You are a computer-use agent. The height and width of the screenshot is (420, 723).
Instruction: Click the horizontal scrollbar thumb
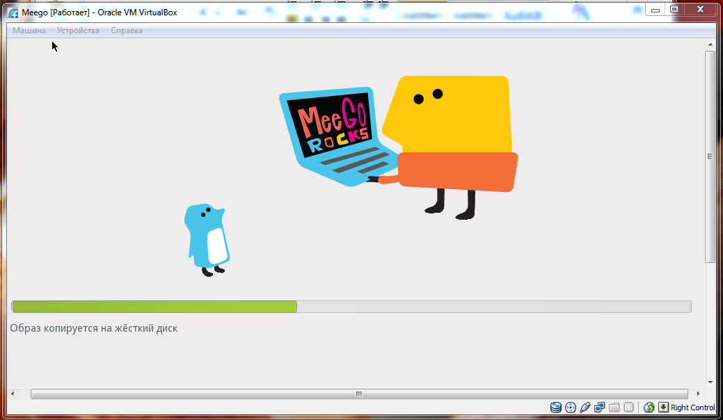(x=359, y=394)
